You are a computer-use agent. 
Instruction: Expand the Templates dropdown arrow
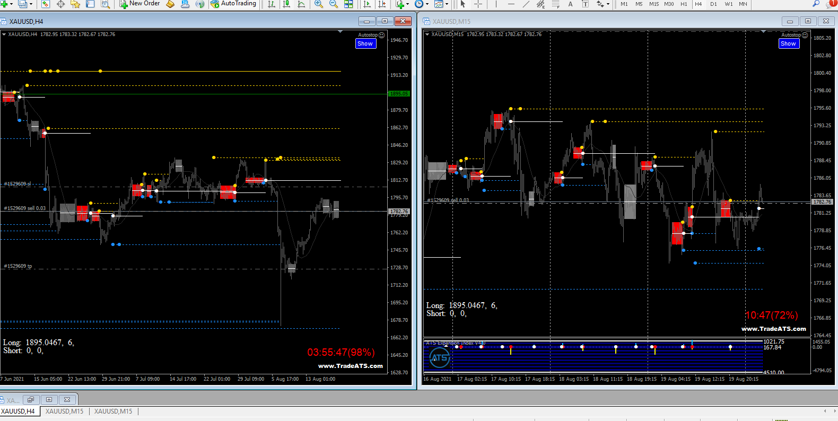coord(447,4)
